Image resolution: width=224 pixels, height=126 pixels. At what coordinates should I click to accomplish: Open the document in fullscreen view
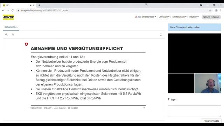pos(161,35)
